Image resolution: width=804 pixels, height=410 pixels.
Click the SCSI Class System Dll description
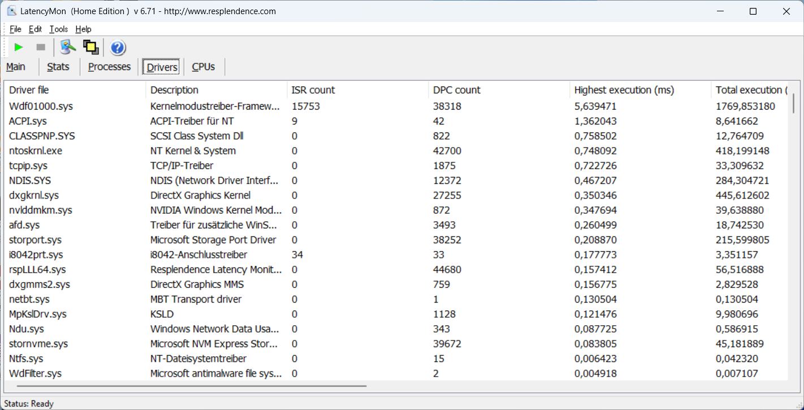pos(196,136)
